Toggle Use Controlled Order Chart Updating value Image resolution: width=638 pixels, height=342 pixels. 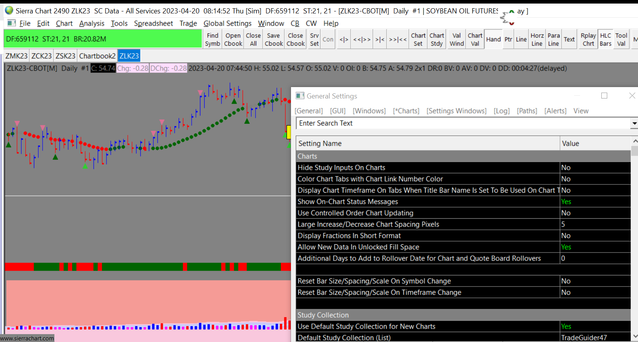(x=595, y=213)
